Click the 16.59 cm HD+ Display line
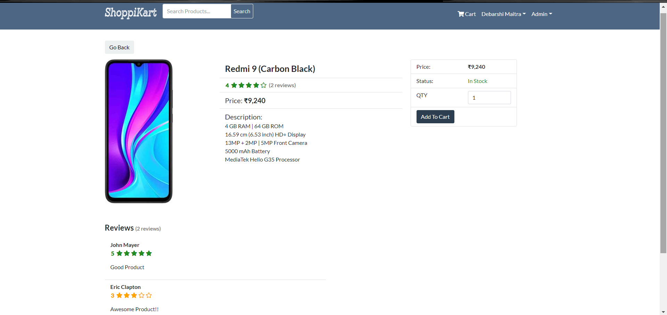Viewport: 667px width, 315px height. 265,134
